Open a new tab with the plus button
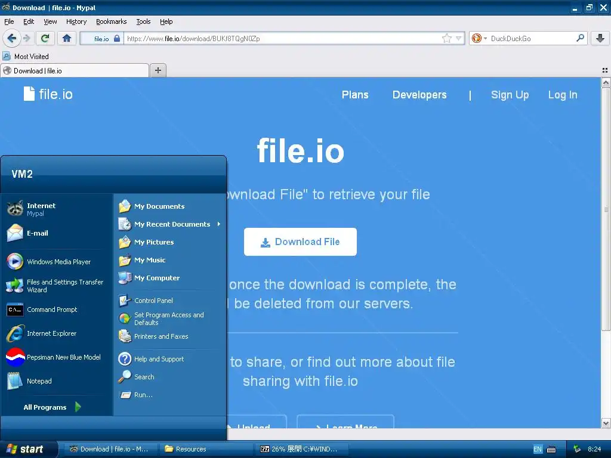The width and height of the screenshot is (611, 458). pos(158,70)
